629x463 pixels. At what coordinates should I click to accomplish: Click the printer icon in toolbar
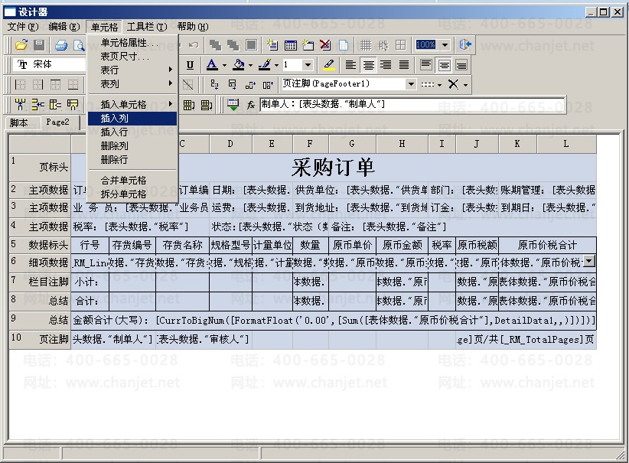(61, 45)
